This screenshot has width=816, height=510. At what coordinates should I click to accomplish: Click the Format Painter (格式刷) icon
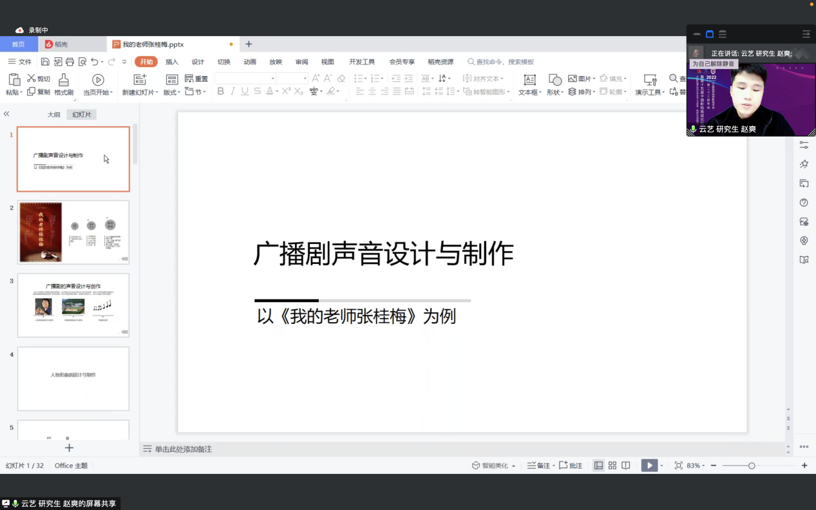tap(63, 80)
